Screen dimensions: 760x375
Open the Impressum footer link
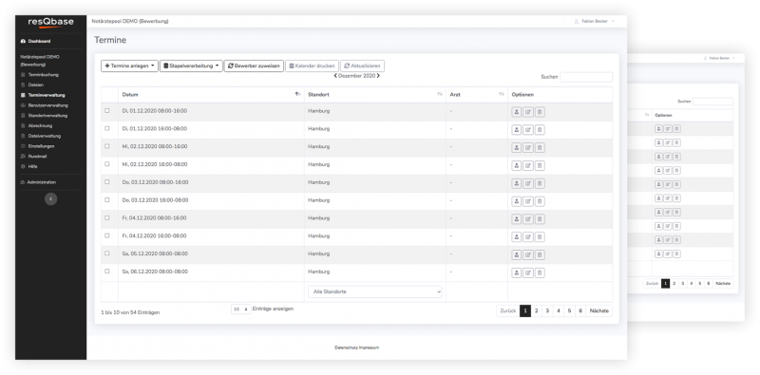[x=369, y=347]
